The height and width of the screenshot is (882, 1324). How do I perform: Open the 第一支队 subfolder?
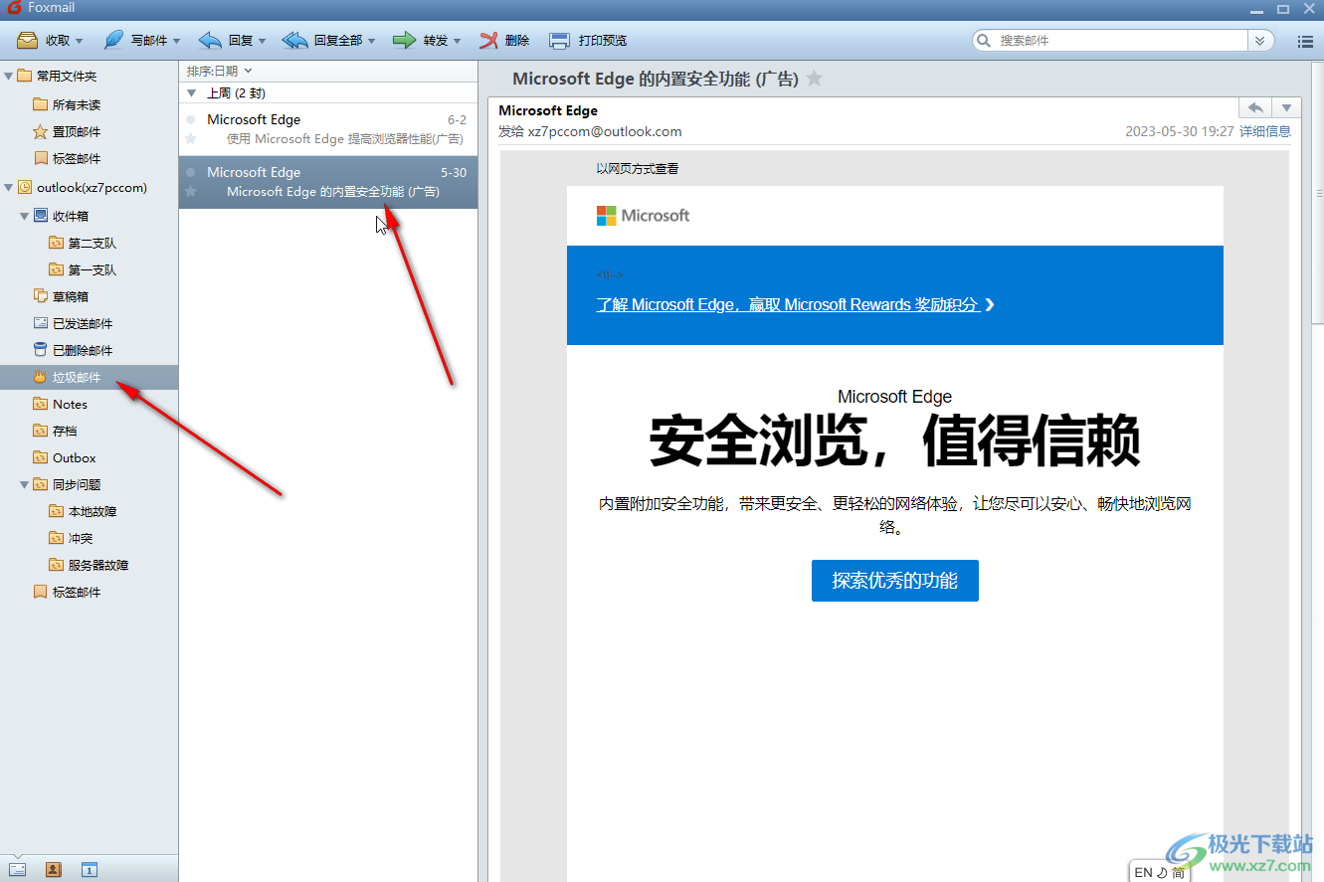tap(93, 269)
